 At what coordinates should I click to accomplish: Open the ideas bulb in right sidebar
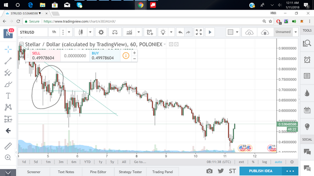coord(307,127)
